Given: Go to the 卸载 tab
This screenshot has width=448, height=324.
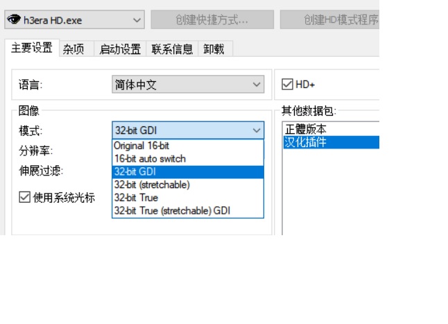Looking at the screenshot, I should coord(214,49).
